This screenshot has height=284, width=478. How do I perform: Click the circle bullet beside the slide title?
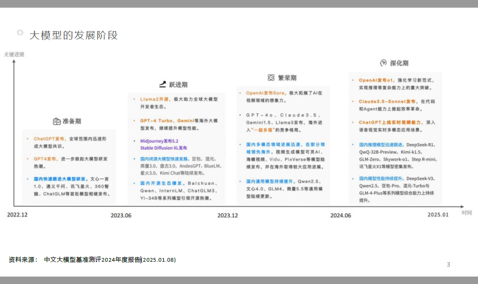(20, 33)
